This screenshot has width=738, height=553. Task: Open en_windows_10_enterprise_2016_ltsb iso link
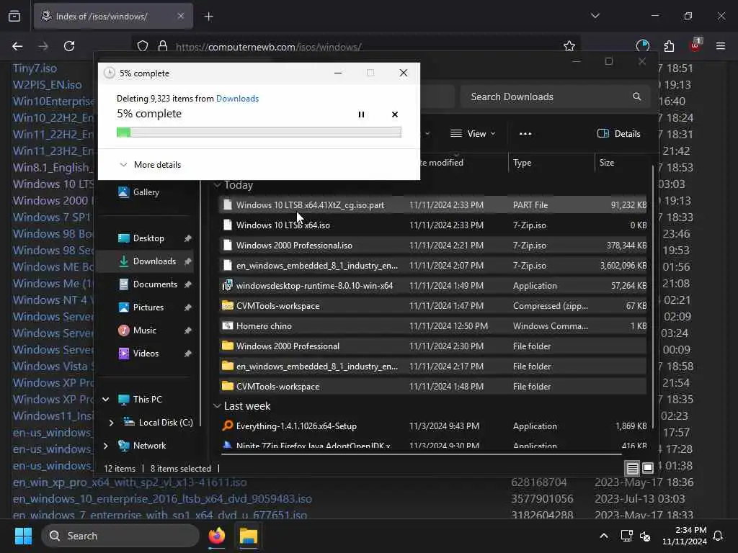(x=162, y=499)
